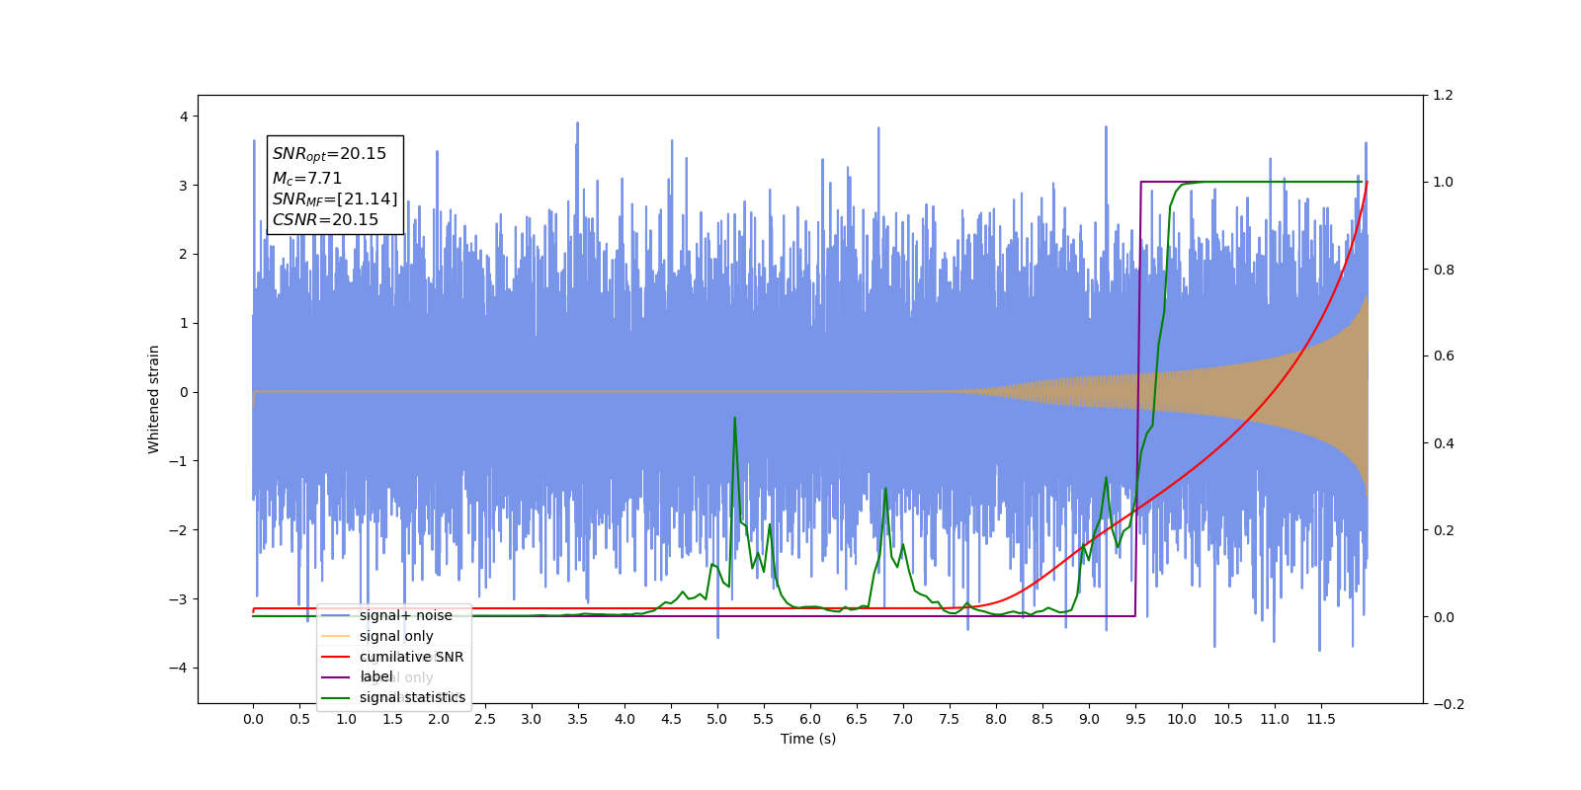Click the right y-axis tick labeled 1.2
This screenshot has height=790, width=1581.
[x=1444, y=96]
